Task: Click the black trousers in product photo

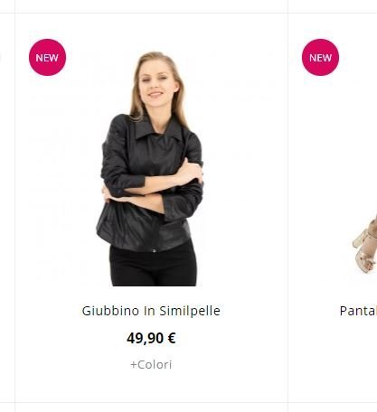Action: [x=153, y=265]
